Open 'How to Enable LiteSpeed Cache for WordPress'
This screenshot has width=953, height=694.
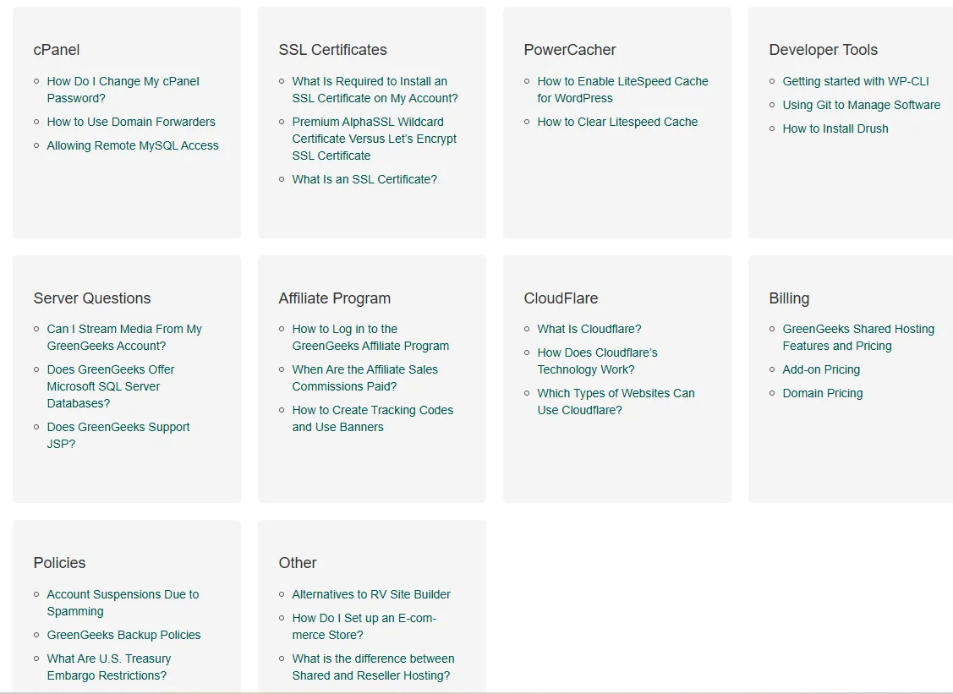click(x=622, y=90)
